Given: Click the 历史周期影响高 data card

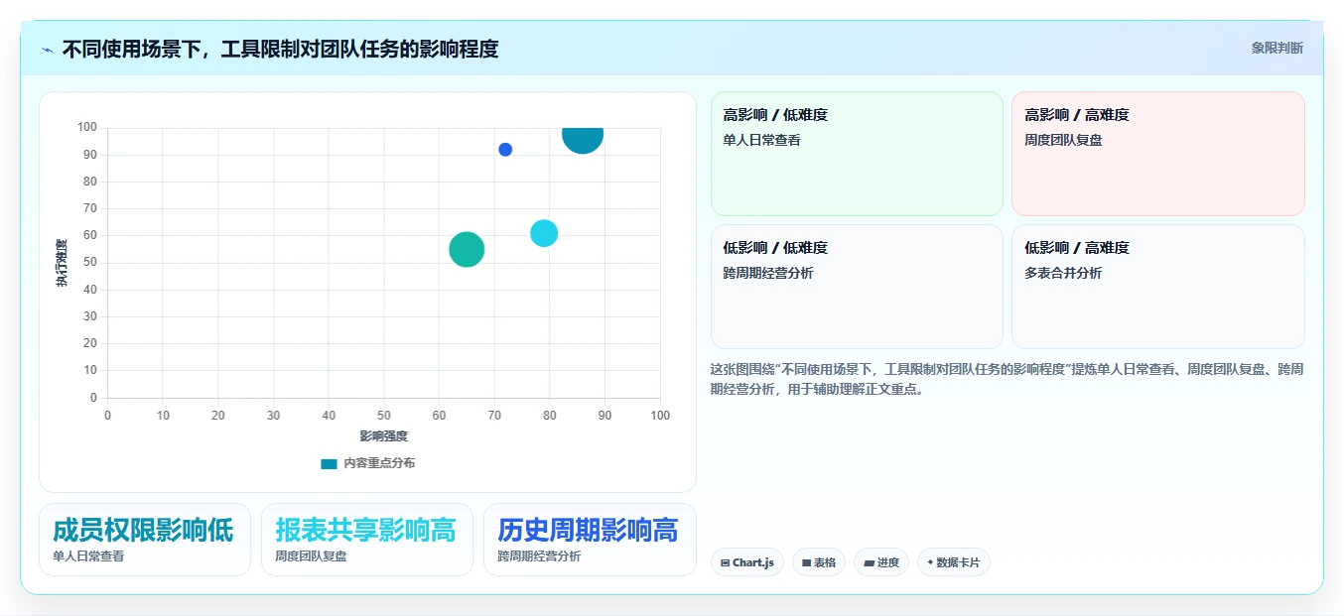Looking at the screenshot, I should 590,540.
